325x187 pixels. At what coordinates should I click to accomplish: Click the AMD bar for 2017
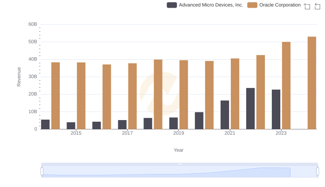click(122, 125)
